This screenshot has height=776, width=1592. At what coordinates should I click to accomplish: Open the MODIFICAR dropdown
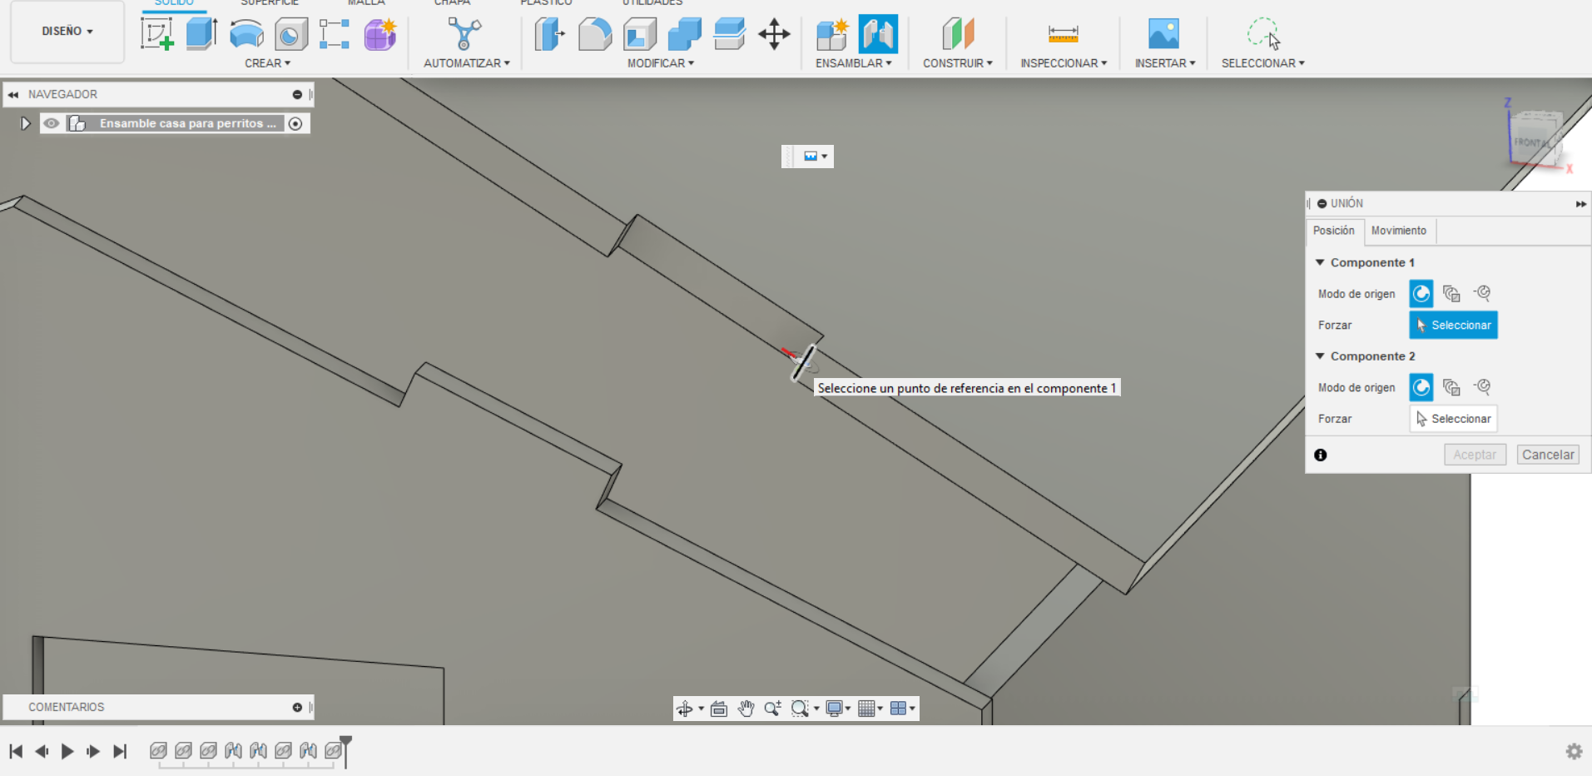pos(661,63)
